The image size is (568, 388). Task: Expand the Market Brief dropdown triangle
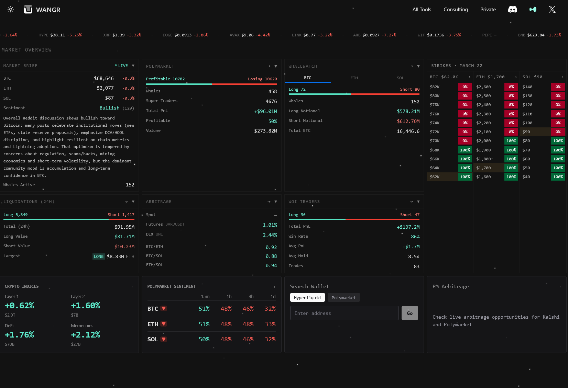coord(133,66)
